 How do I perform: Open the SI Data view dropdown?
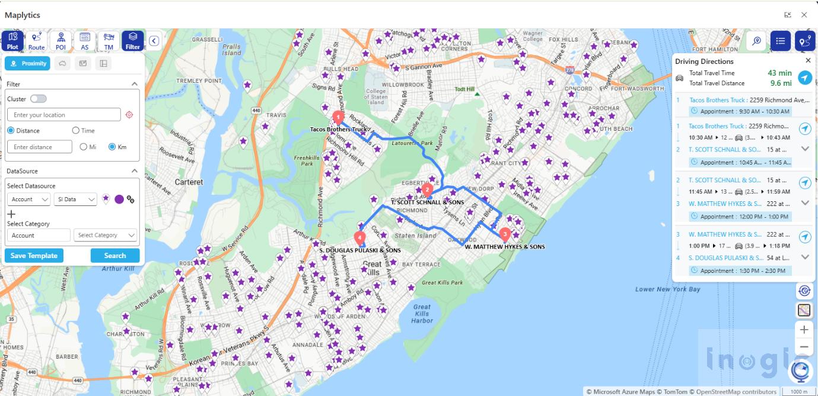(x=75, y=199)
